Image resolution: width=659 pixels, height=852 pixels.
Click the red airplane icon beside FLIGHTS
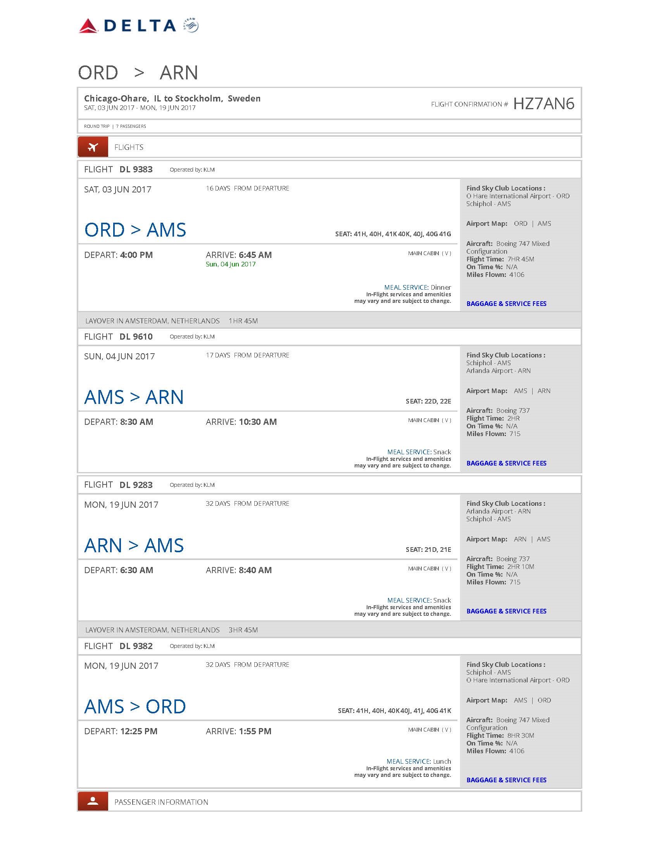tap(93, 147)
